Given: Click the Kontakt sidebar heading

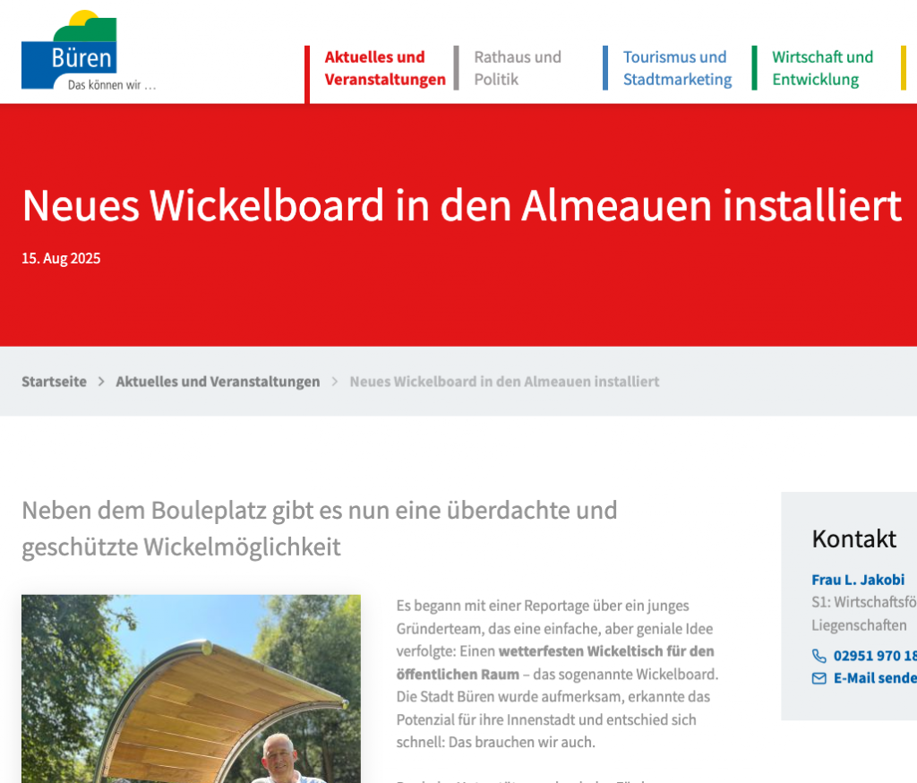Looking at the screenshot, I should (853, 538).
